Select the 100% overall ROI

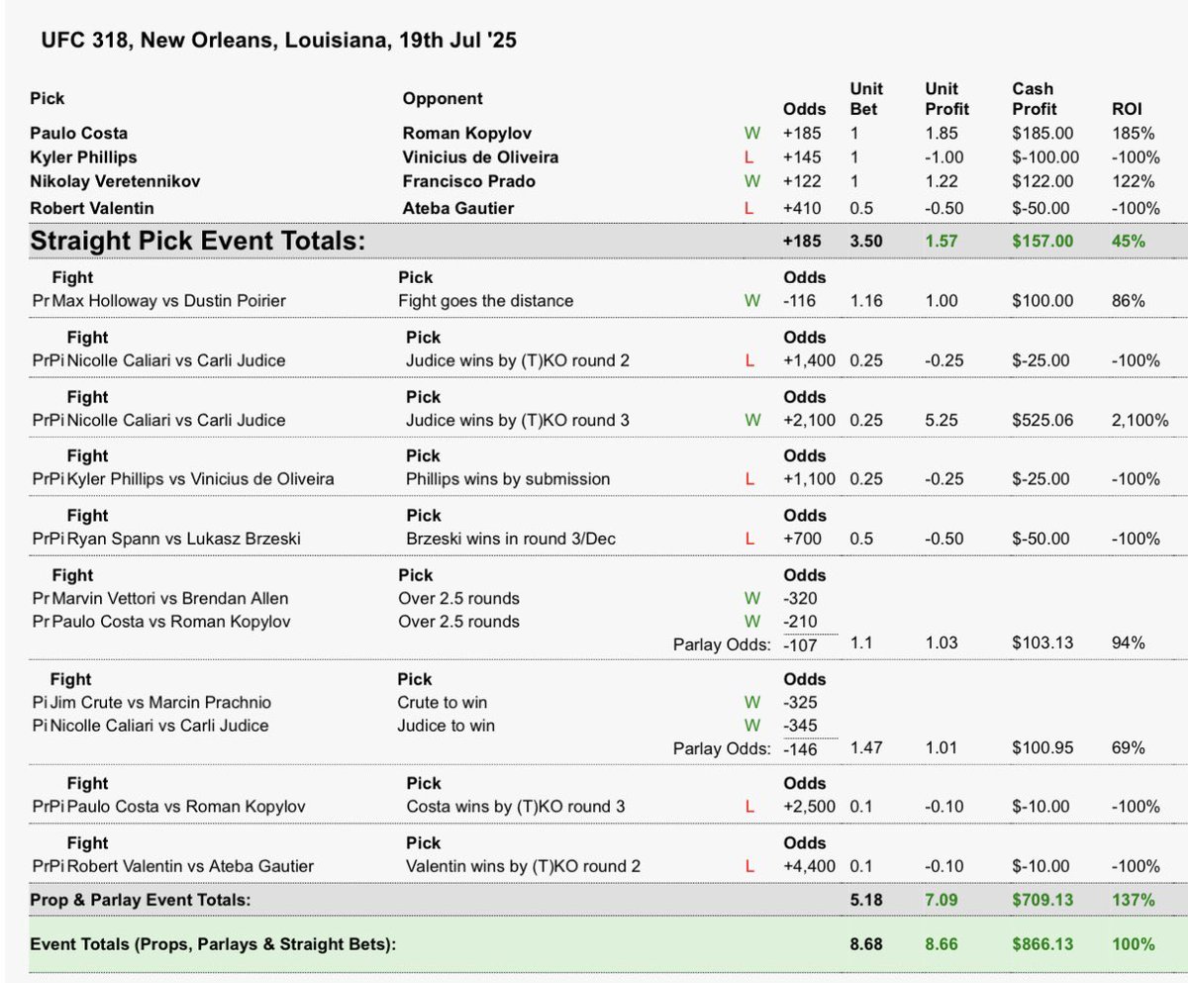click(1134, 944)
